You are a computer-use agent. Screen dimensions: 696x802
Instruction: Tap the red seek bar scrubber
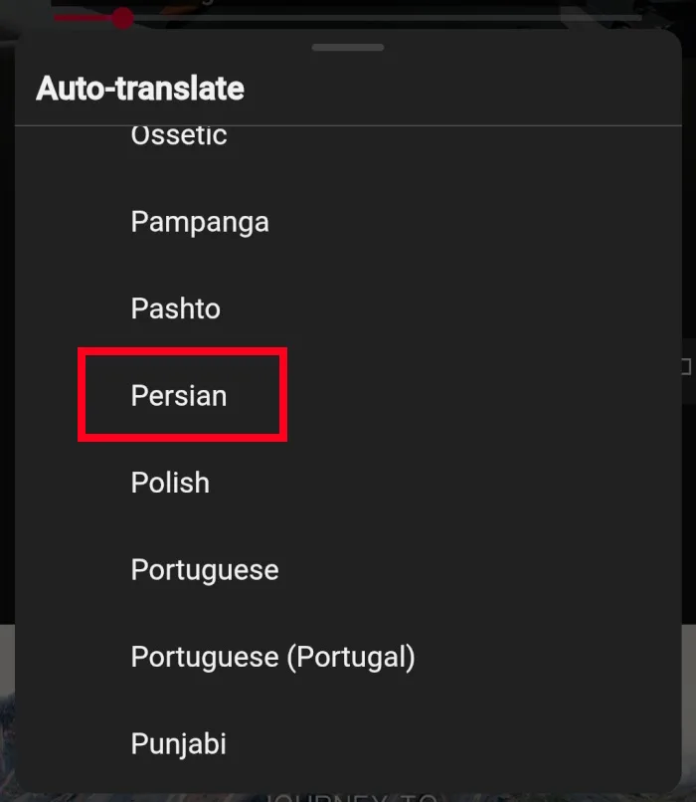(x=121, y=18)
